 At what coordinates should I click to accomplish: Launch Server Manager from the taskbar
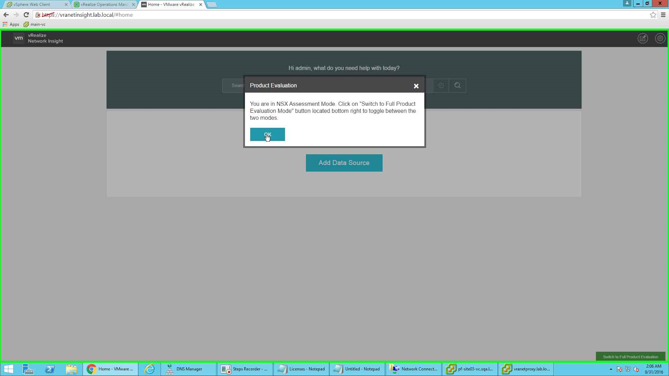(28, 369)
